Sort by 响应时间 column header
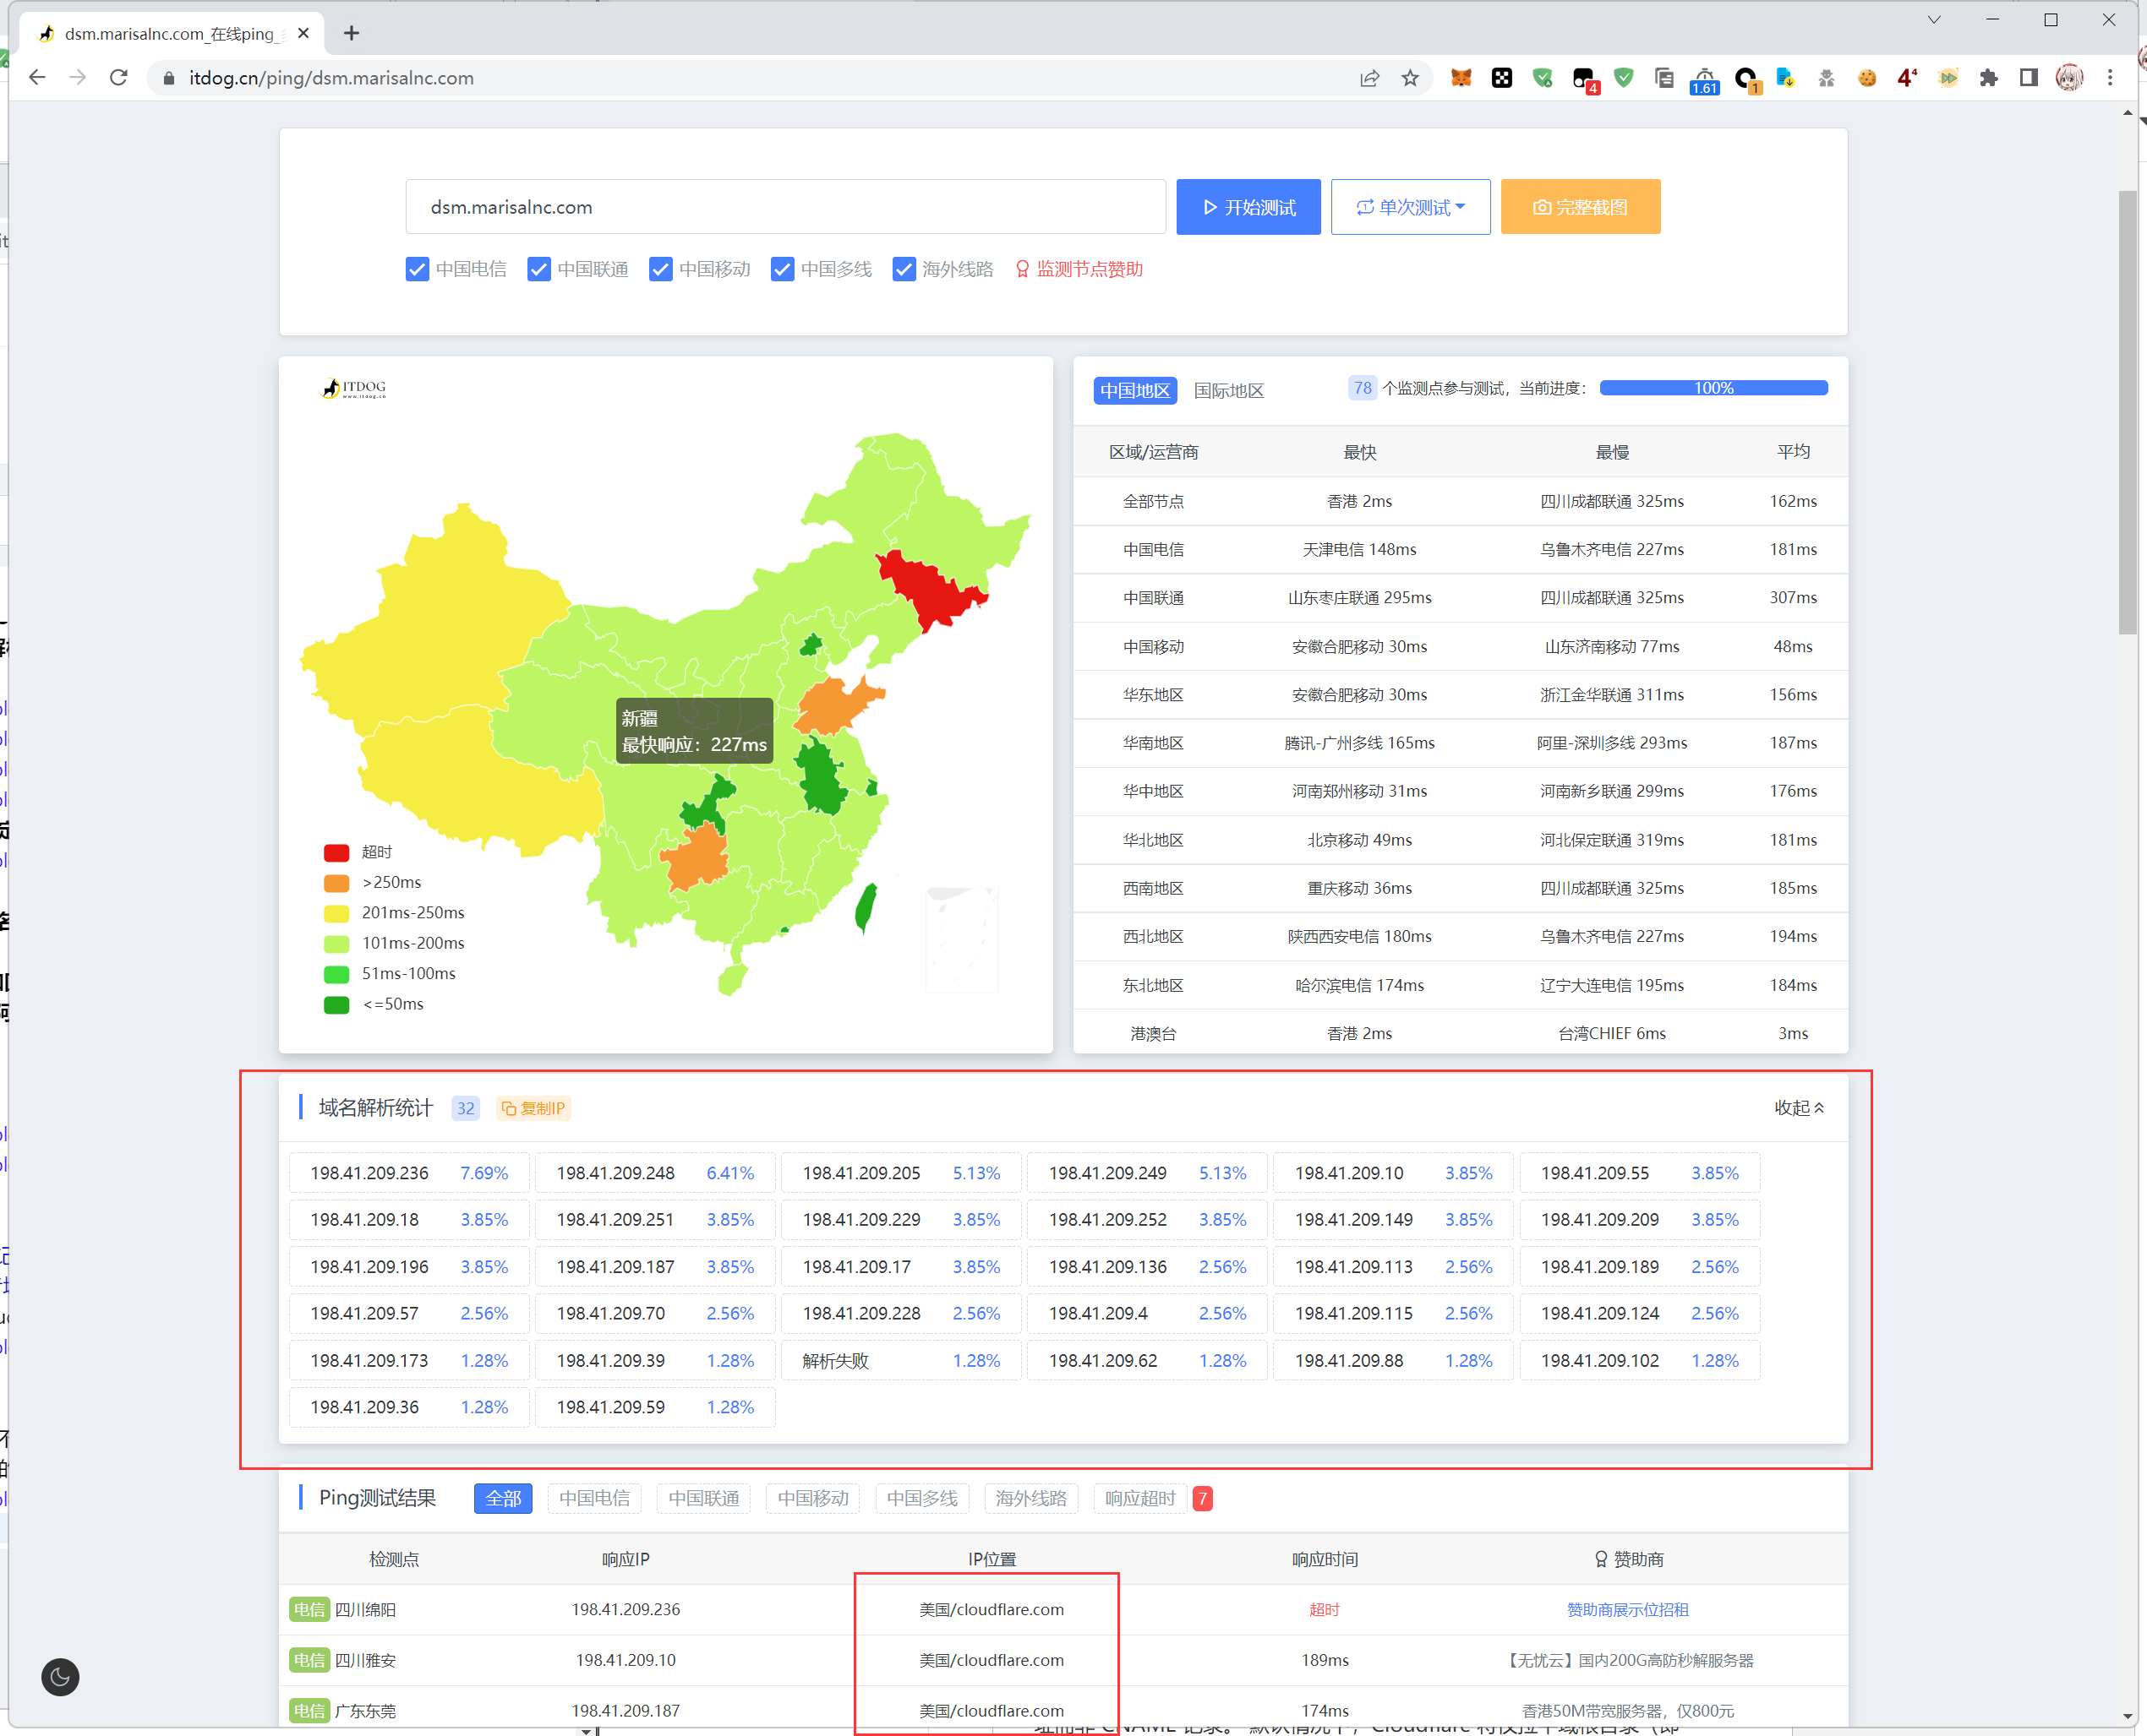 coord(1325,1559)
